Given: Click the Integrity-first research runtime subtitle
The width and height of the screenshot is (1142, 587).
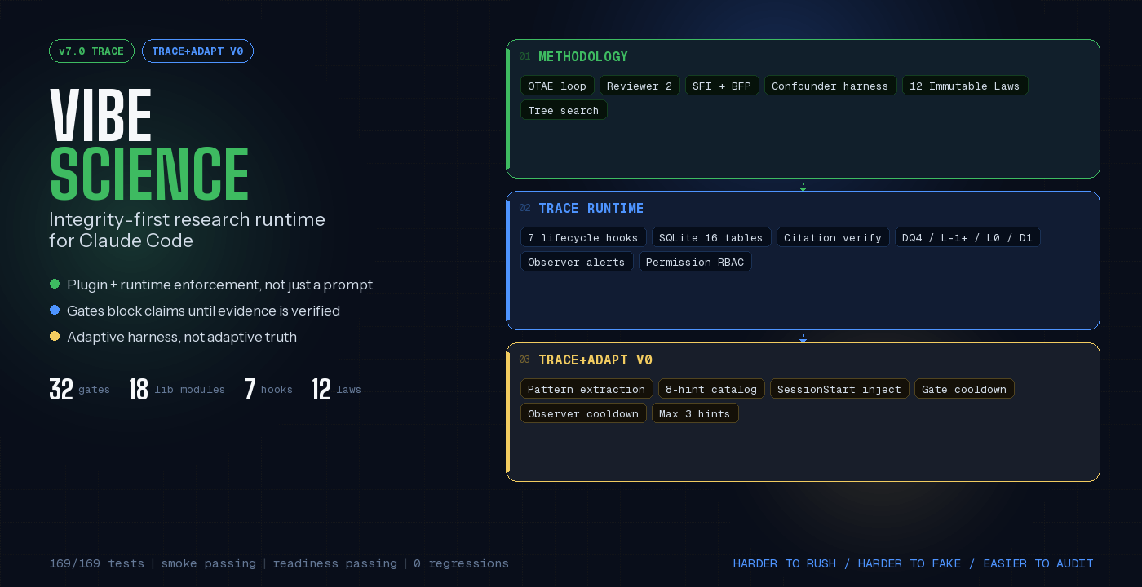Looking at the screenshot, I should tap(187, 230).
